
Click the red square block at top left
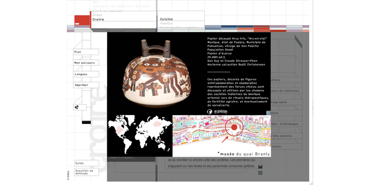pyautogui.click(x=82, y=20)
